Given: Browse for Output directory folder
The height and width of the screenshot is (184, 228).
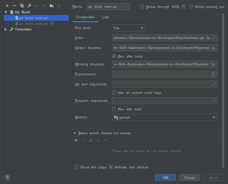Looking at the screenshot, I should (x=213, y=48).
